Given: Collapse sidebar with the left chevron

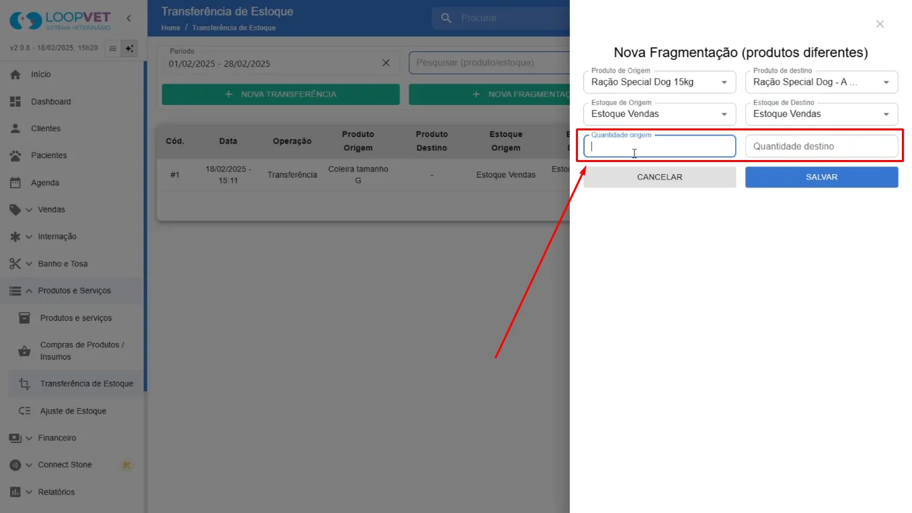Looking at the screenshot, I should click(129, 18).
